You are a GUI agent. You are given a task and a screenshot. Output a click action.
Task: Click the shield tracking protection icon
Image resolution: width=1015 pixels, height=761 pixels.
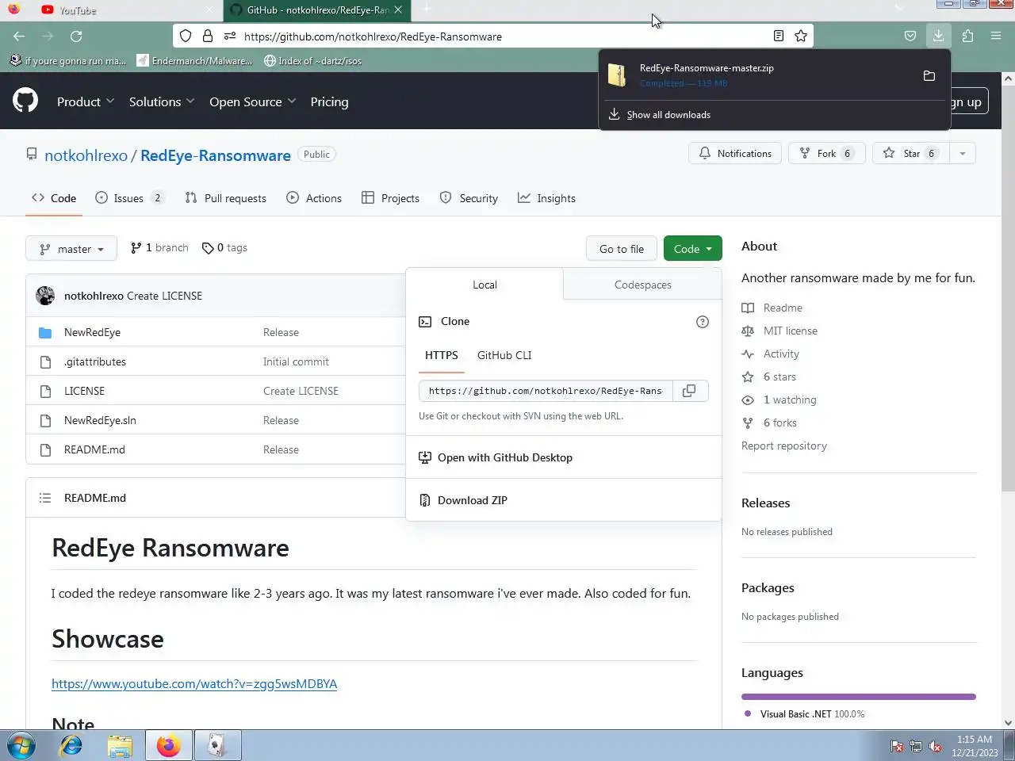186,36
